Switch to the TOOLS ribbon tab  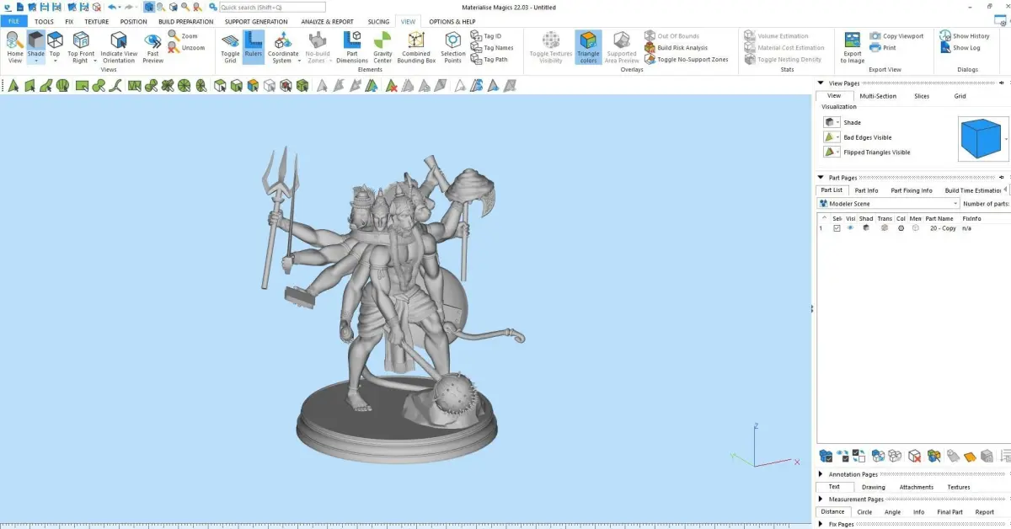[44, 21]
